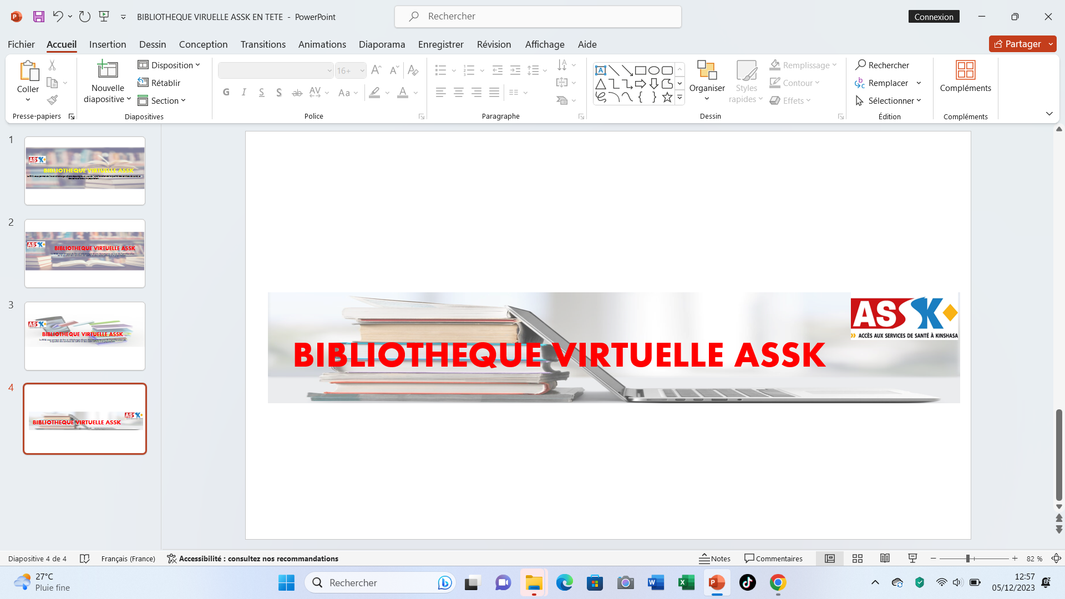Toggle italic formatting
This screenshot has width=1065, height=599.
(244, 93)
